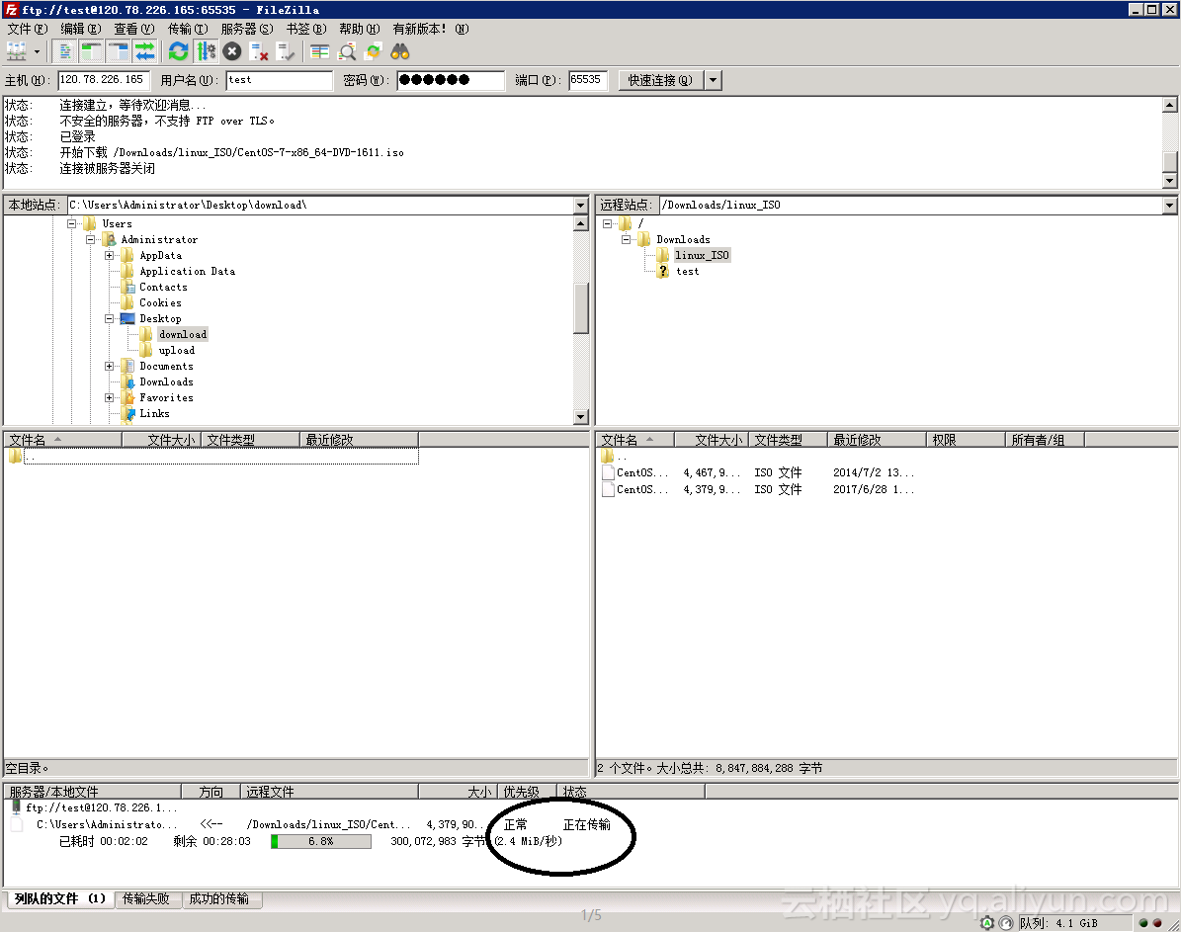1181x932 pixels.
Task: Toggle the local directory tree view
Action: [92, 51]
